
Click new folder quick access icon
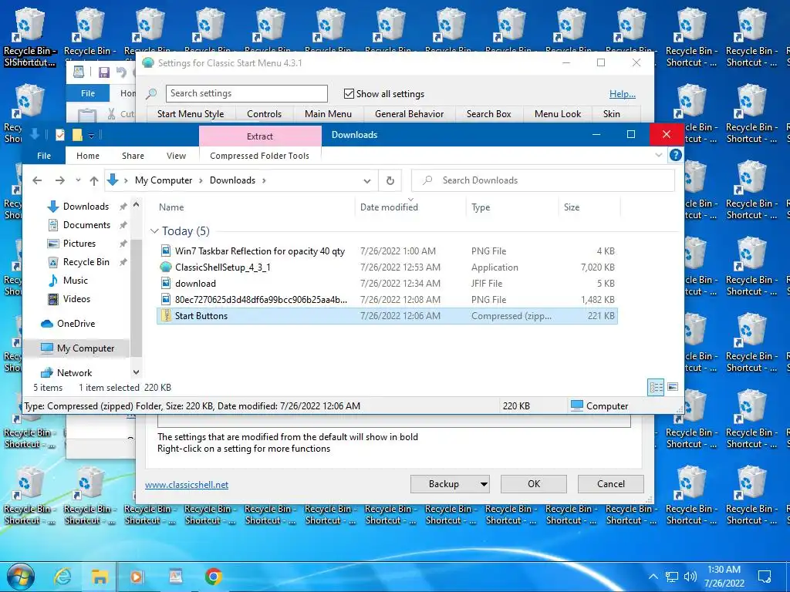[77, 135]
